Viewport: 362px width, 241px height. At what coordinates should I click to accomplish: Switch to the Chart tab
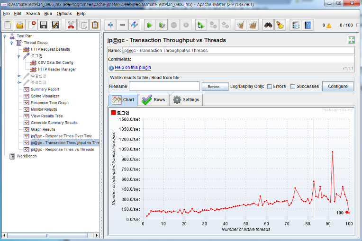[x=123, y=100]
